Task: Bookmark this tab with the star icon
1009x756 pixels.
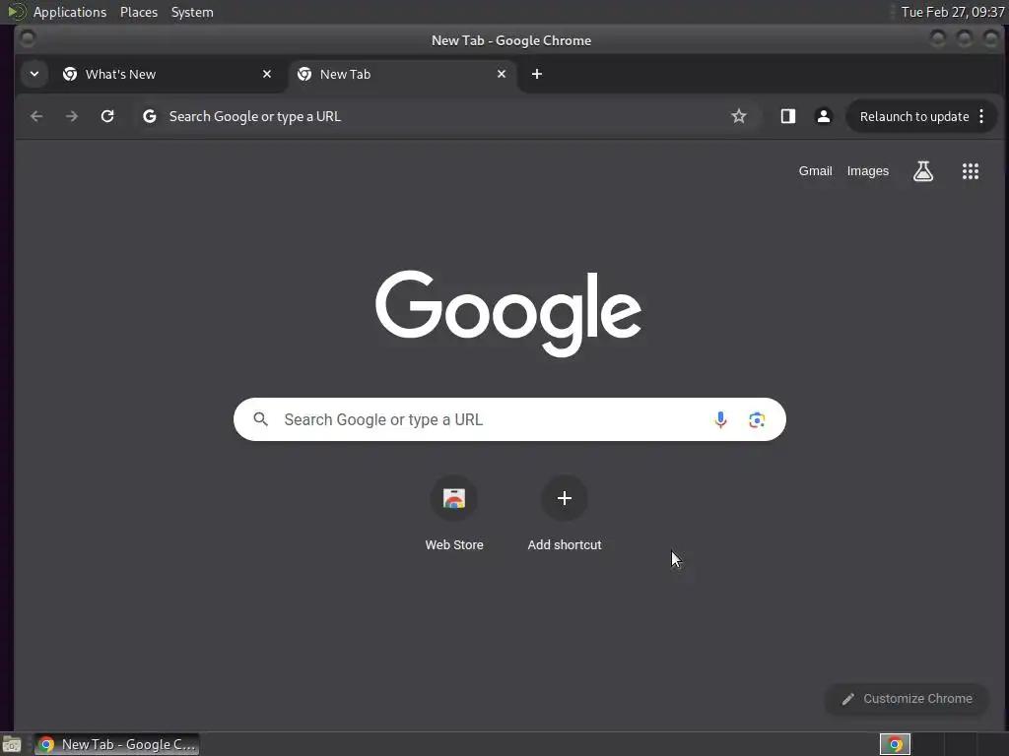Action: tap(739, 116)
